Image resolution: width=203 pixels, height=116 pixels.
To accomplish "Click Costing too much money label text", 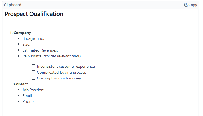I will tap(59, 78).
